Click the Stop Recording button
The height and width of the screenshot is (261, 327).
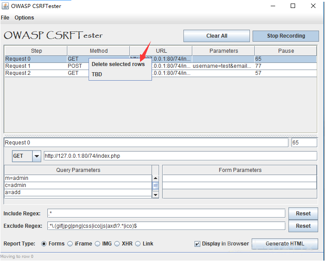(286, 36)
